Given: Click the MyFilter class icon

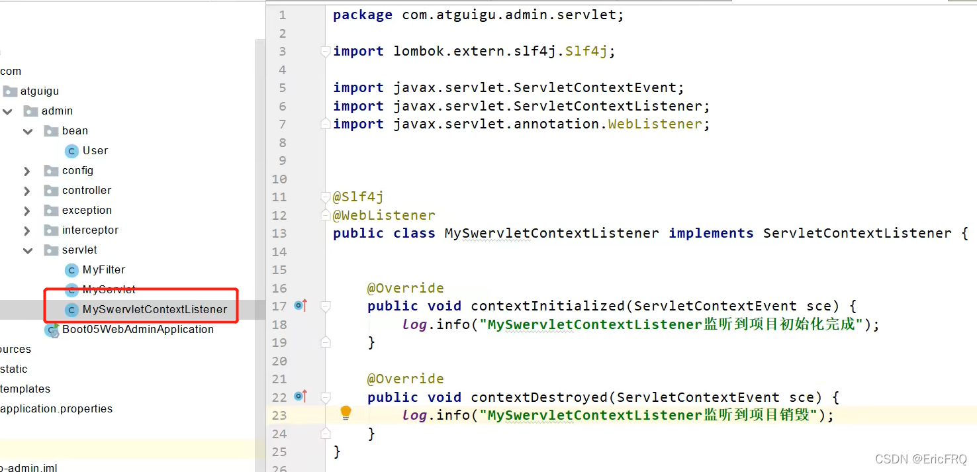Looking at the screenshot, I should (x=71, y=270).
